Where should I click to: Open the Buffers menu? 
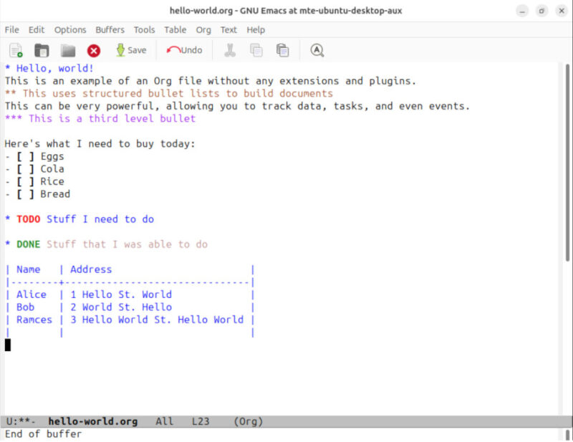110,29
